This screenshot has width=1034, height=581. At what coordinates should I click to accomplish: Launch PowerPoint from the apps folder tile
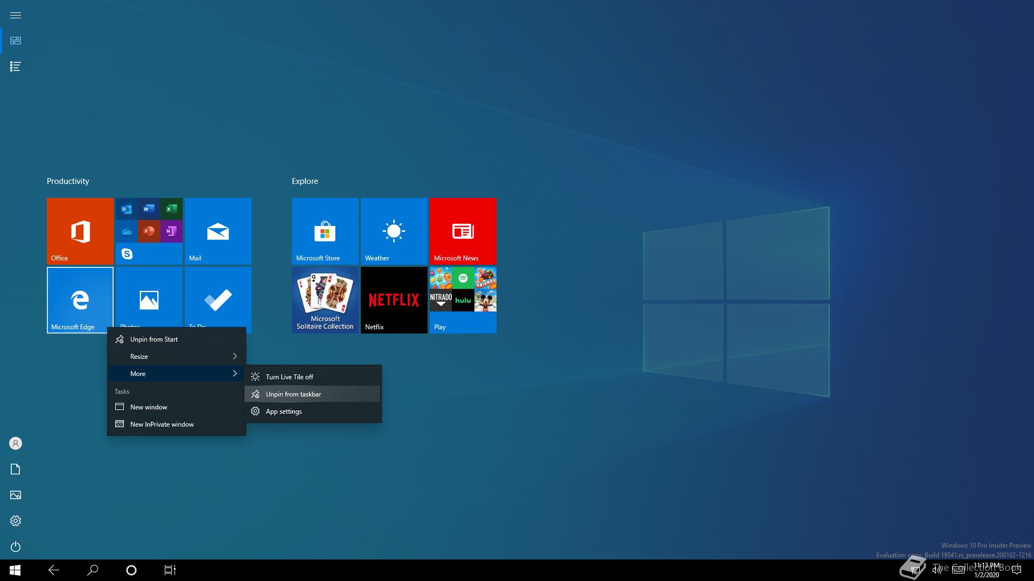pos(149,231)
